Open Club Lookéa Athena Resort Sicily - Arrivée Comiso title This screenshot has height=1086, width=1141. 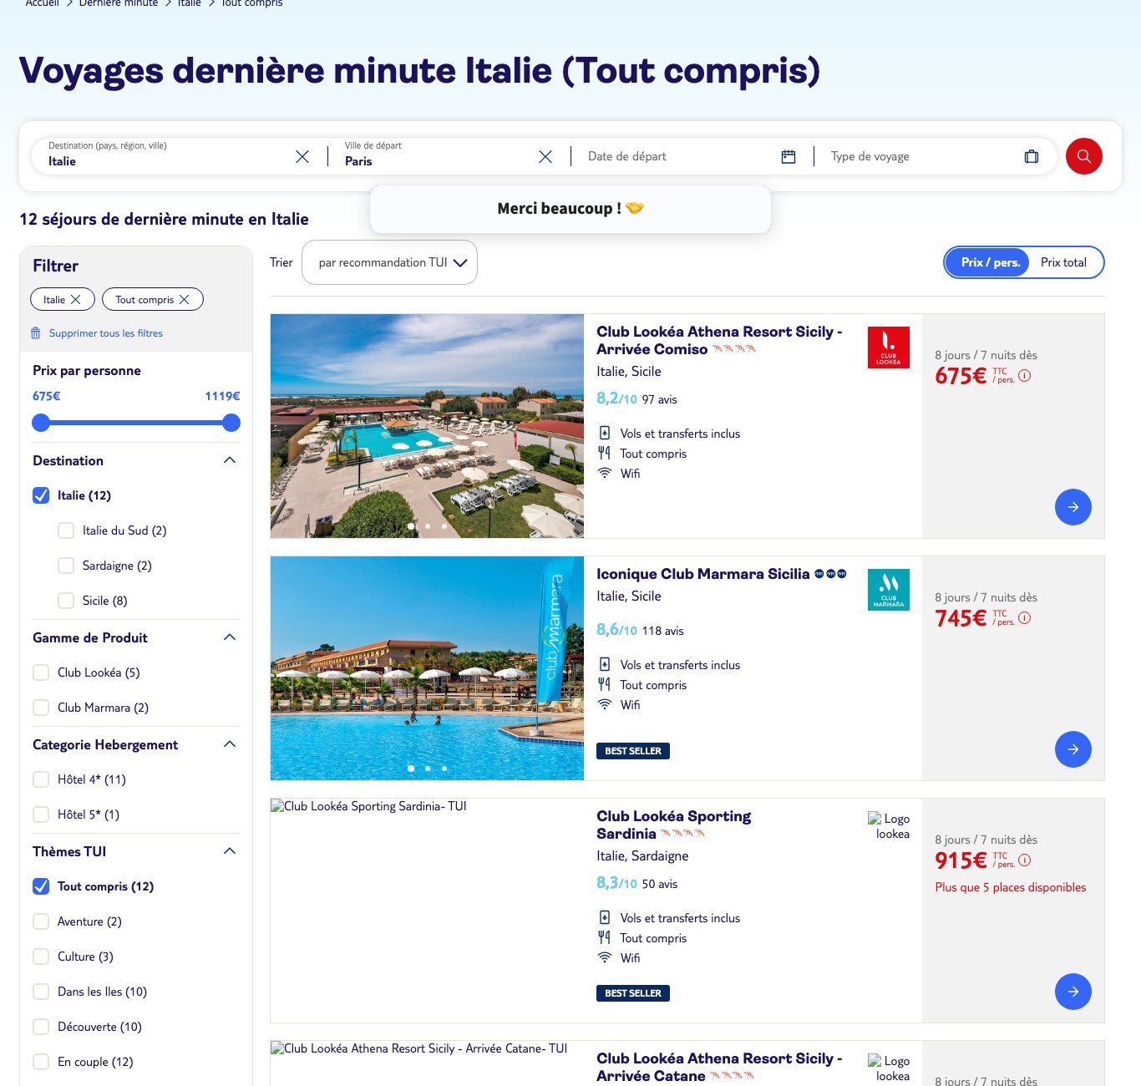[x=719, y=340]
